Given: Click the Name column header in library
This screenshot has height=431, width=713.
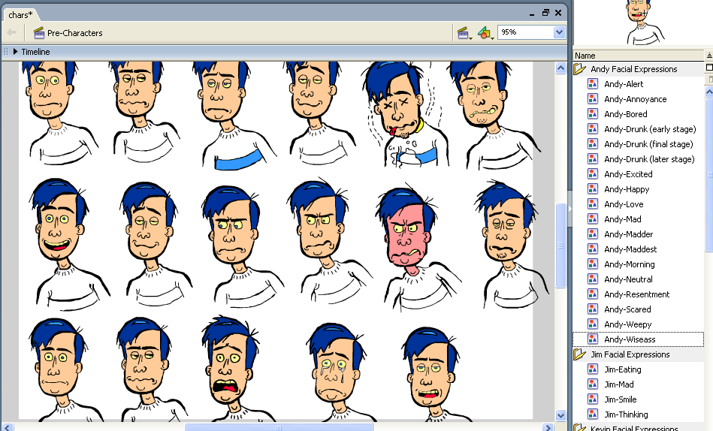Looking at the screenshot, I should pos(638,56).
